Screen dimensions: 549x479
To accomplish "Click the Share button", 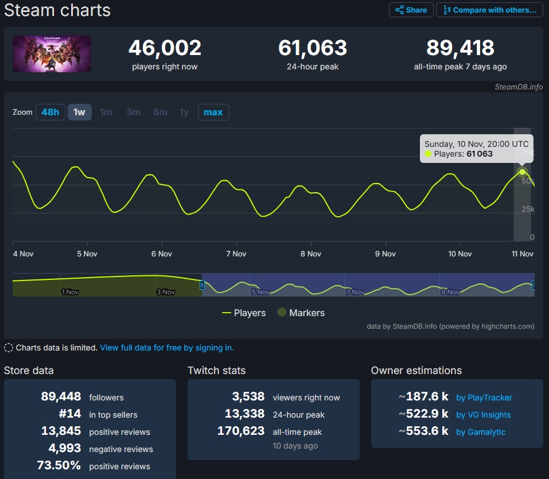I will click(411, 10).
